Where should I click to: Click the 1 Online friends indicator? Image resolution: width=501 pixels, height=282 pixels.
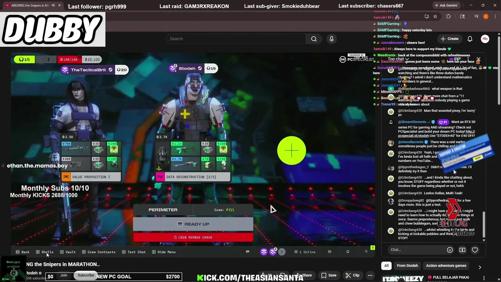tap(305, 252)
